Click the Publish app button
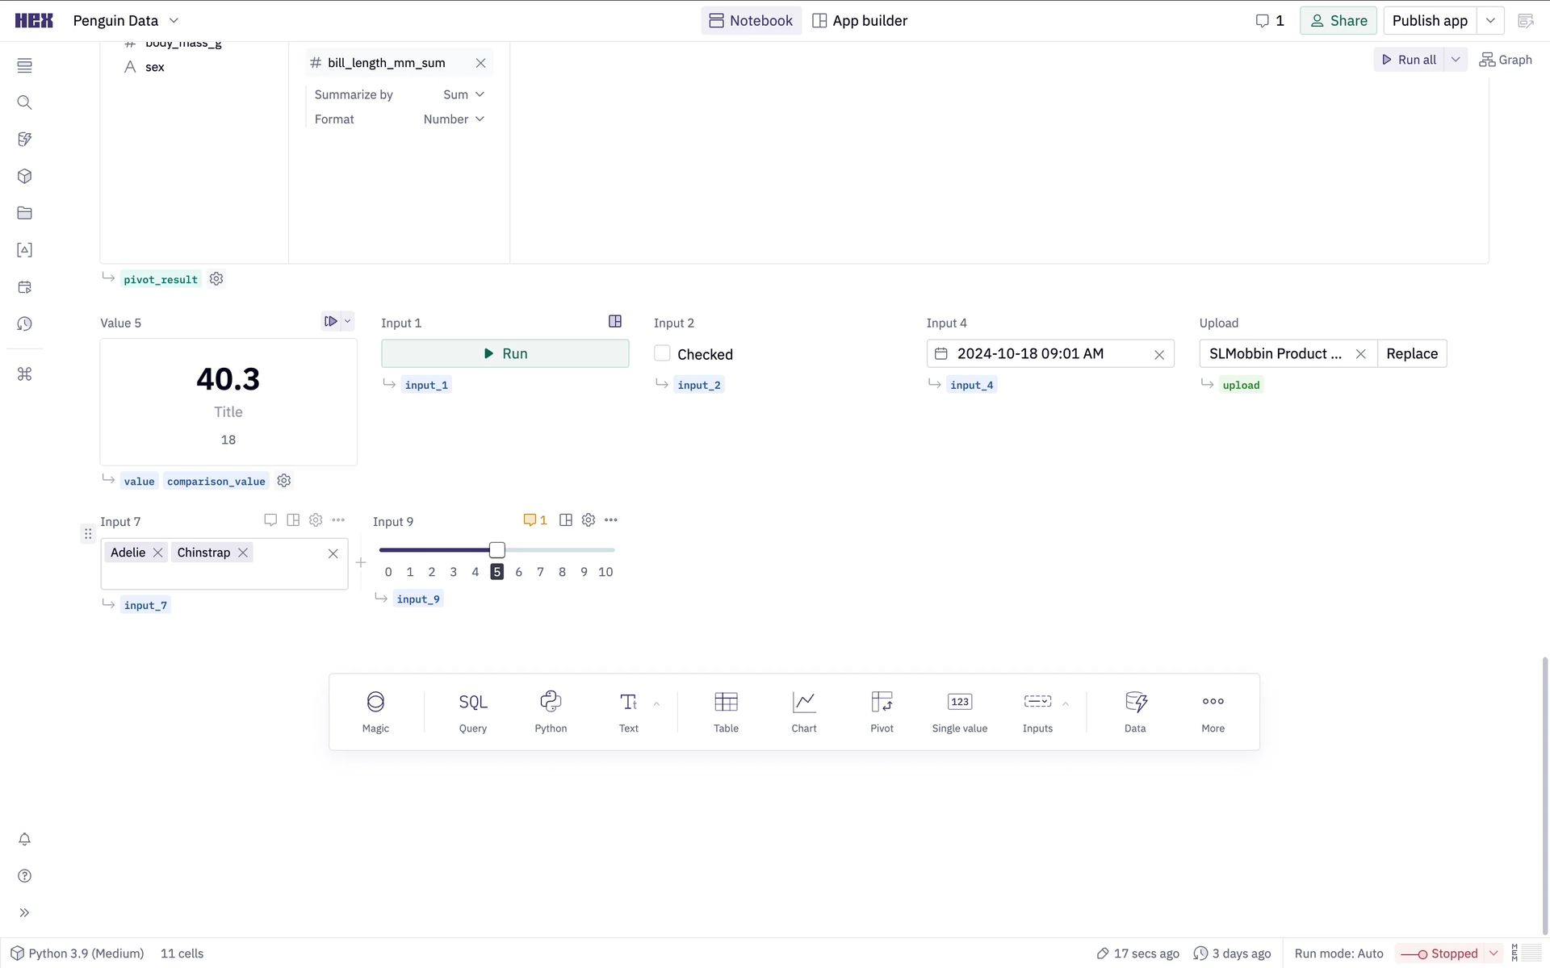This screenshot has height=968, width=1550. 1430,21
